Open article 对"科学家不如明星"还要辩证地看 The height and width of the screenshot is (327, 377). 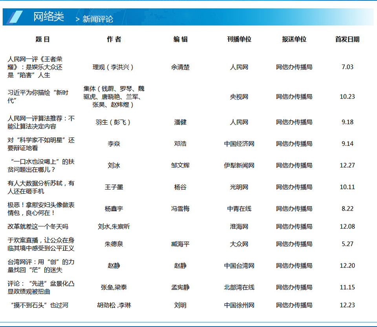(x=41, y=144)
